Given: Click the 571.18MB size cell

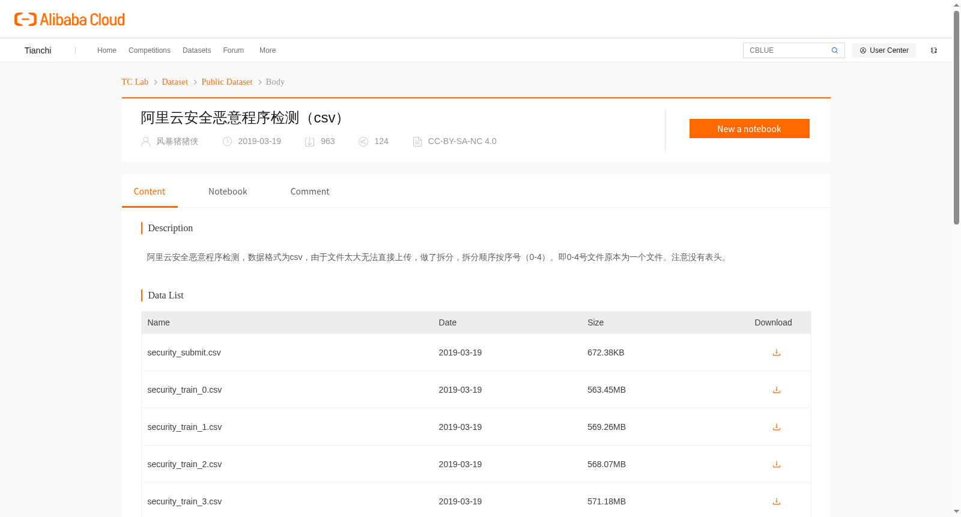Looking at the screenshot, I should (x=607, y=501).
